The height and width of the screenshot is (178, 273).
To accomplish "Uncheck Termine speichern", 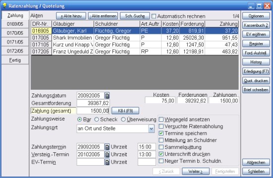I will tap(161, 133).
